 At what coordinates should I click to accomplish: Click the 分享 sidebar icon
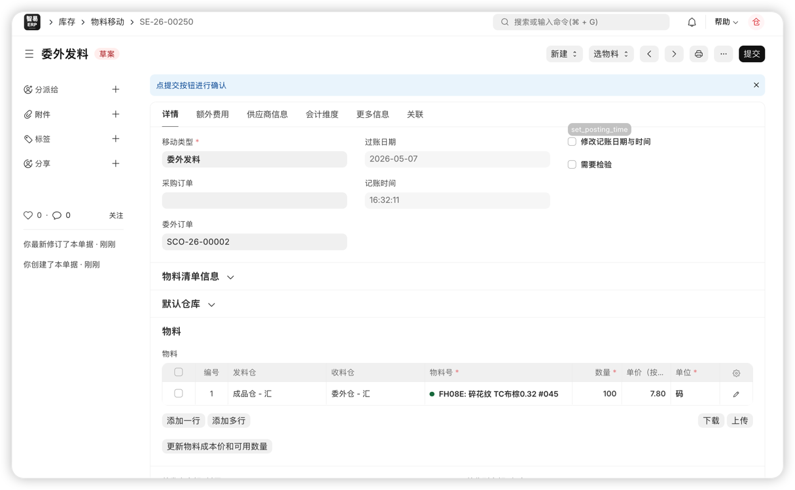(x=28, y=164)
